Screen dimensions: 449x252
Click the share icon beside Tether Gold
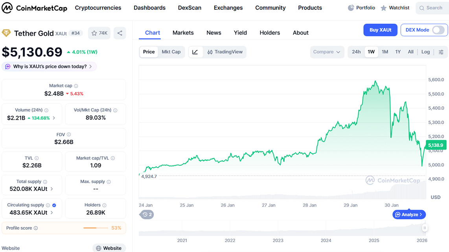click(x=120, y=33)
